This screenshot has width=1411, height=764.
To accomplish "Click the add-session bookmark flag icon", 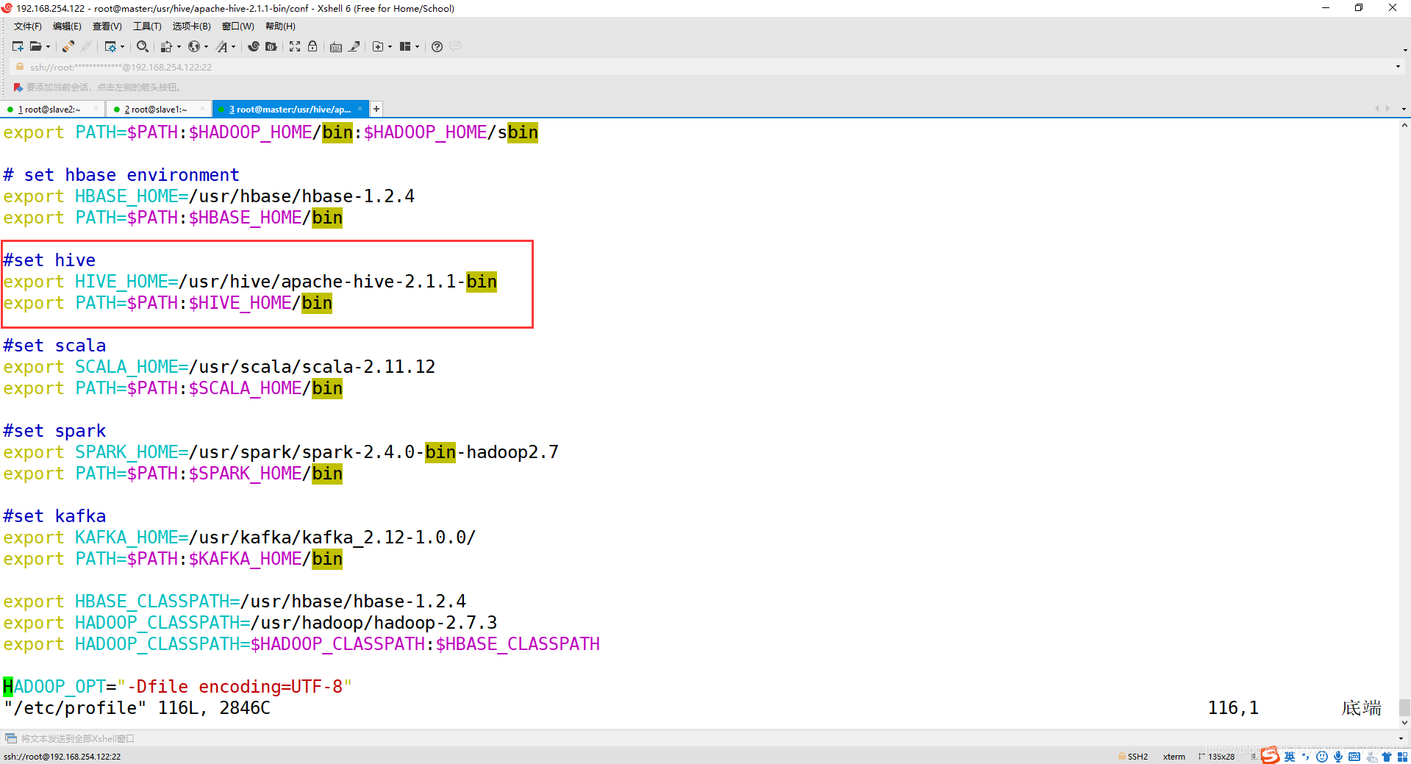I will (x=18, y=87).
